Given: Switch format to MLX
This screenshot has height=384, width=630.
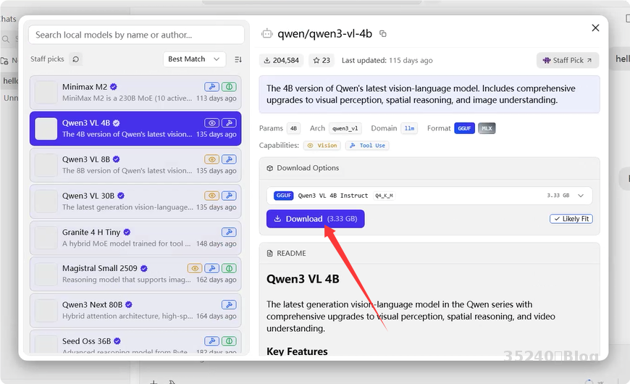Looking at the screenshot, I should pos(487,128).
